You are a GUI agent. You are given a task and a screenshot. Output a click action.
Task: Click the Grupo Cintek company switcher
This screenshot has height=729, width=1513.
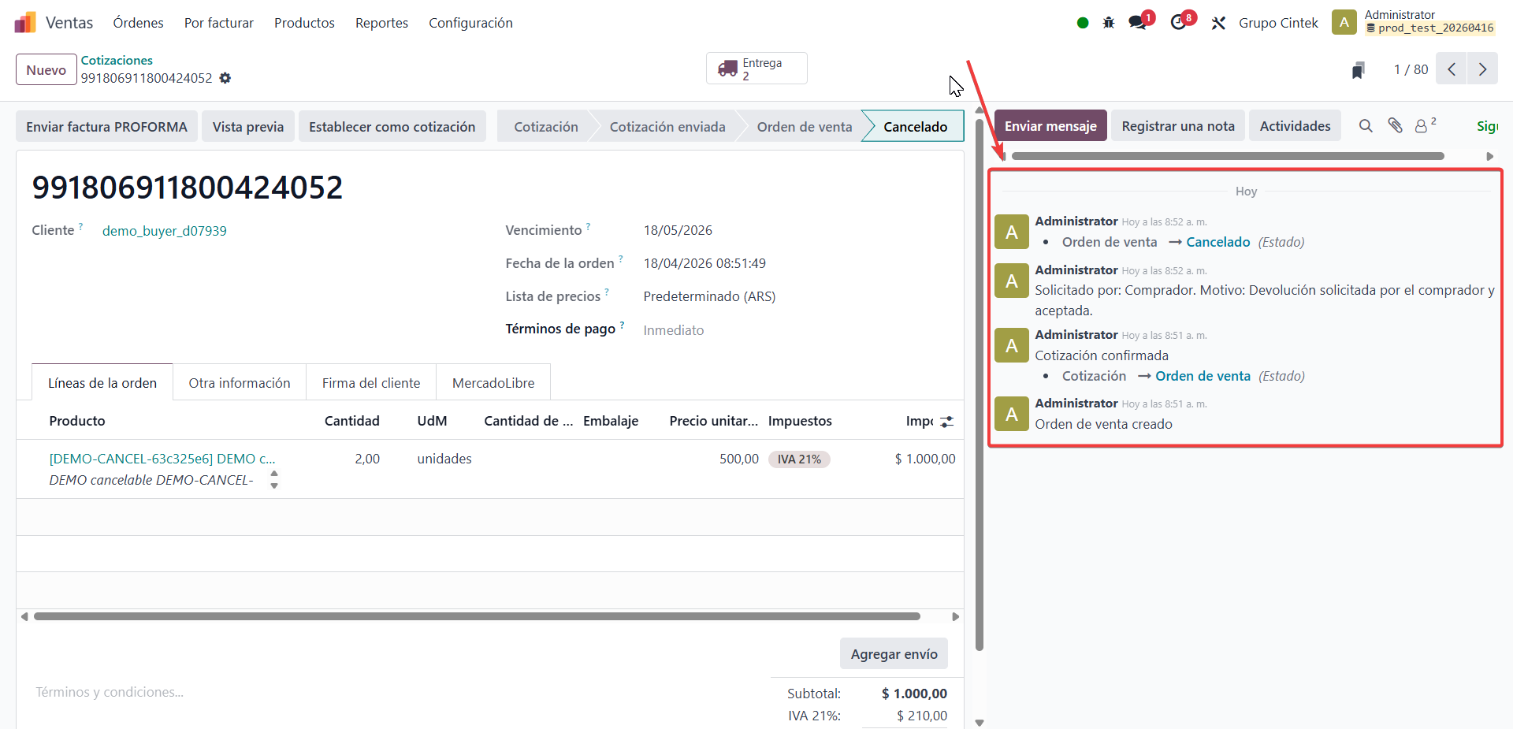click(1278, 23)
